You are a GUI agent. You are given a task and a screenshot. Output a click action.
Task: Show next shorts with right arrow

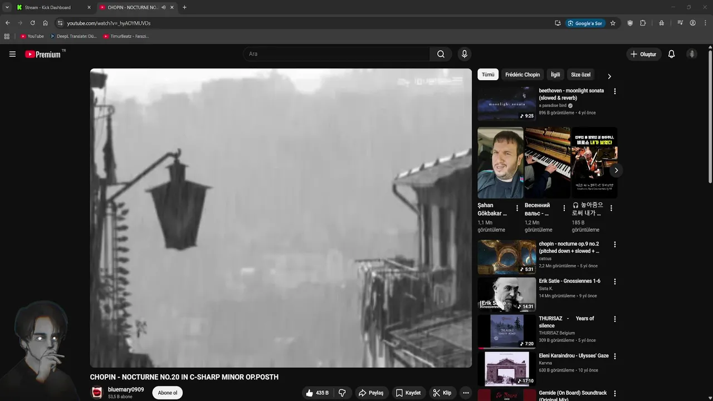click(x=616, y=170)
